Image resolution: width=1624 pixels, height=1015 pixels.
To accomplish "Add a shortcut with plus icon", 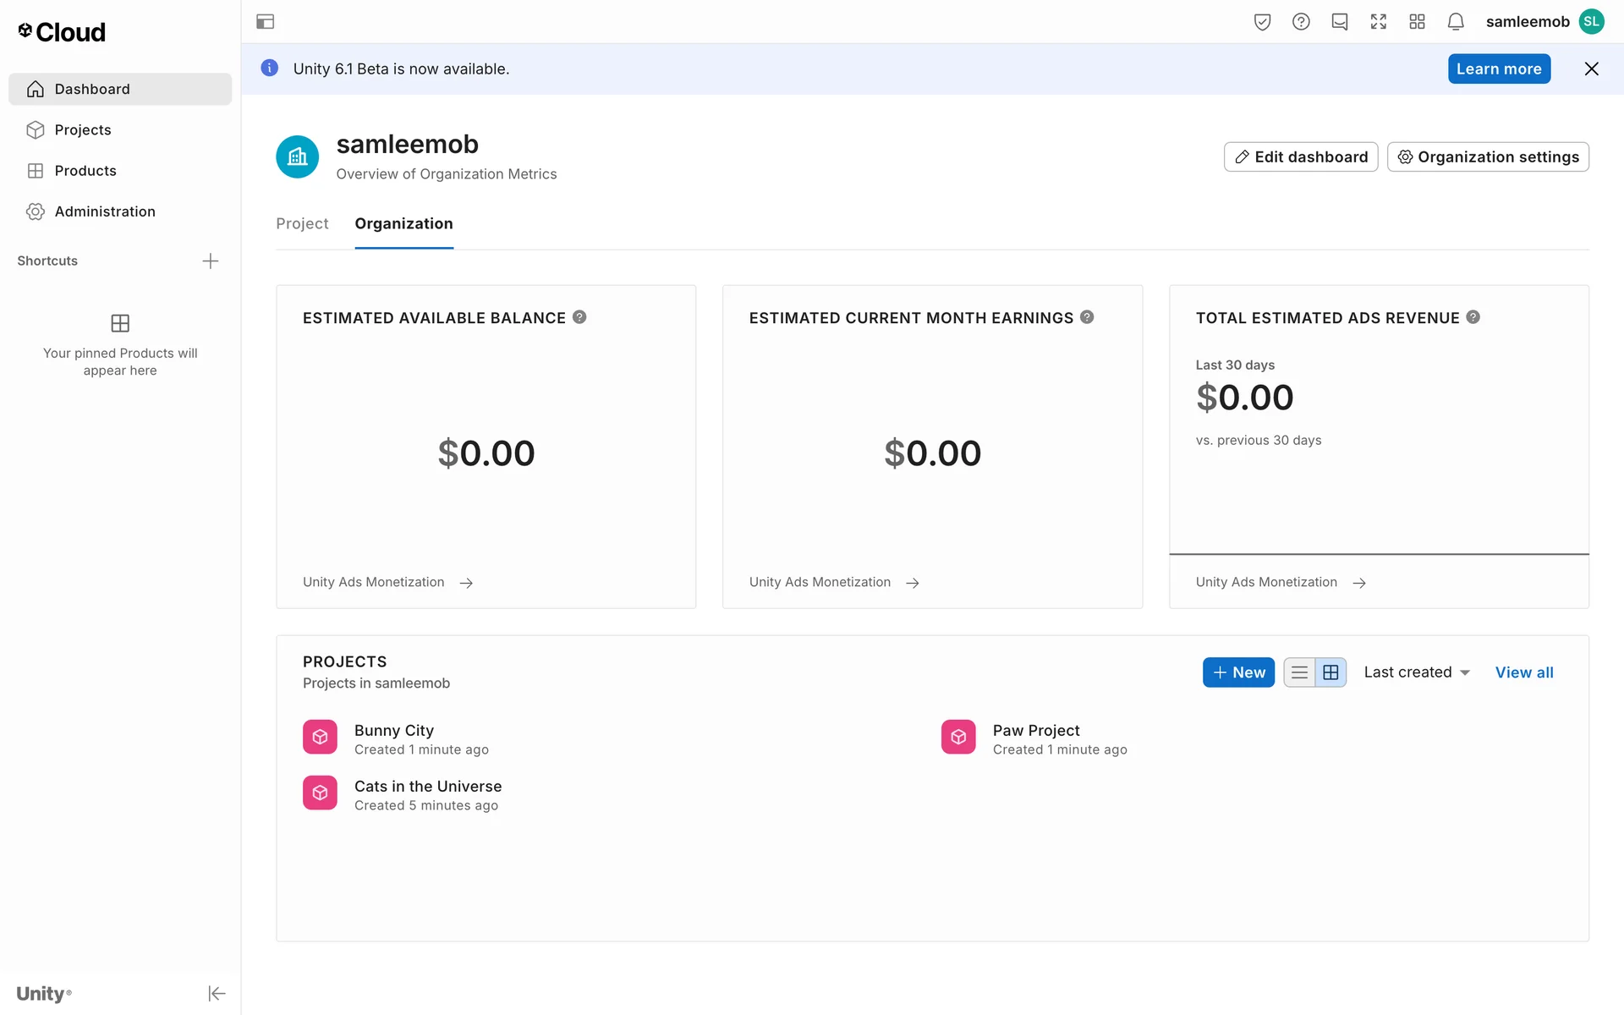I will click(x=211, y=261).
